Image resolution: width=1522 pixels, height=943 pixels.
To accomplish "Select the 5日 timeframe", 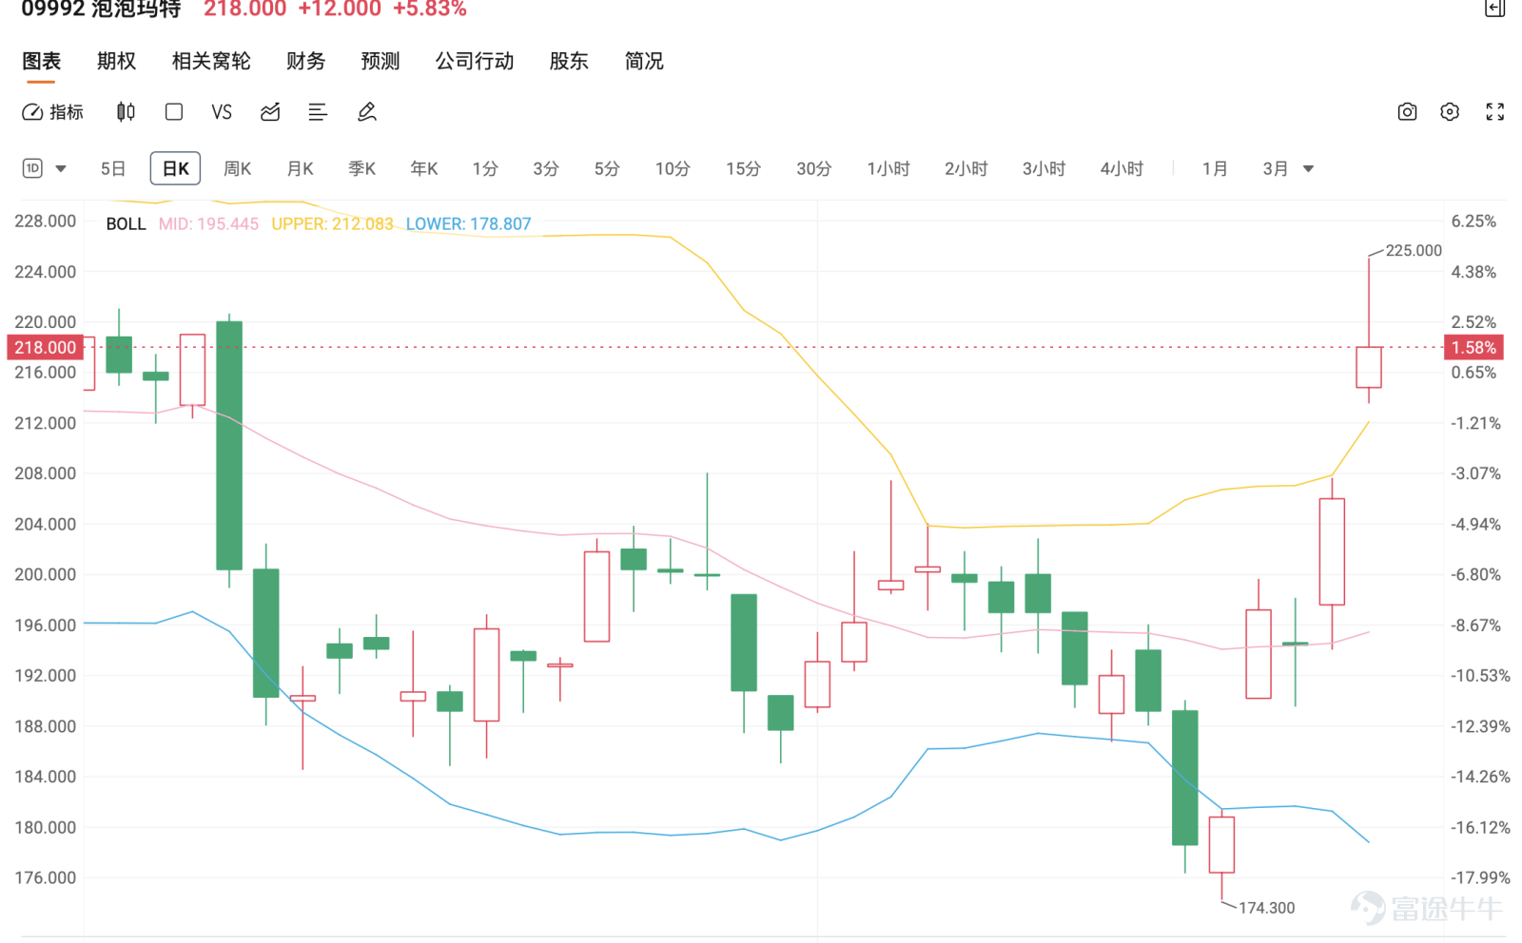I will point(113,168).
